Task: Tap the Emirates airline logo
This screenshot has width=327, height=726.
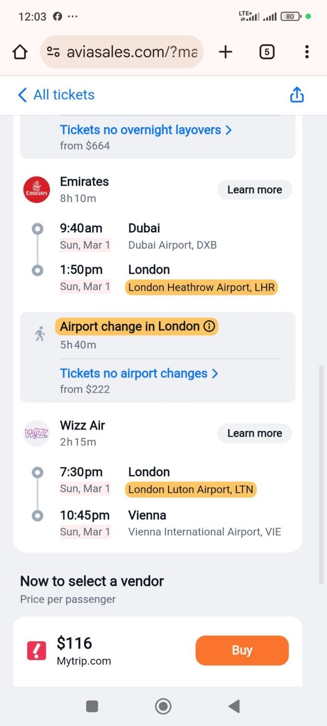Action: (x=37, y=190)
